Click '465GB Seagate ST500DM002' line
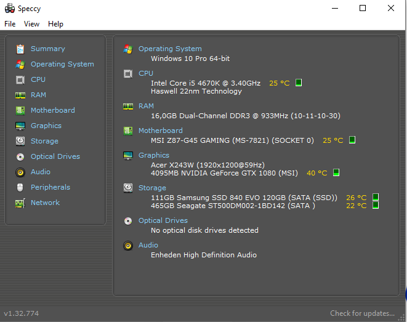The width and height of the screenshot is (407, 322). point(233,206)
